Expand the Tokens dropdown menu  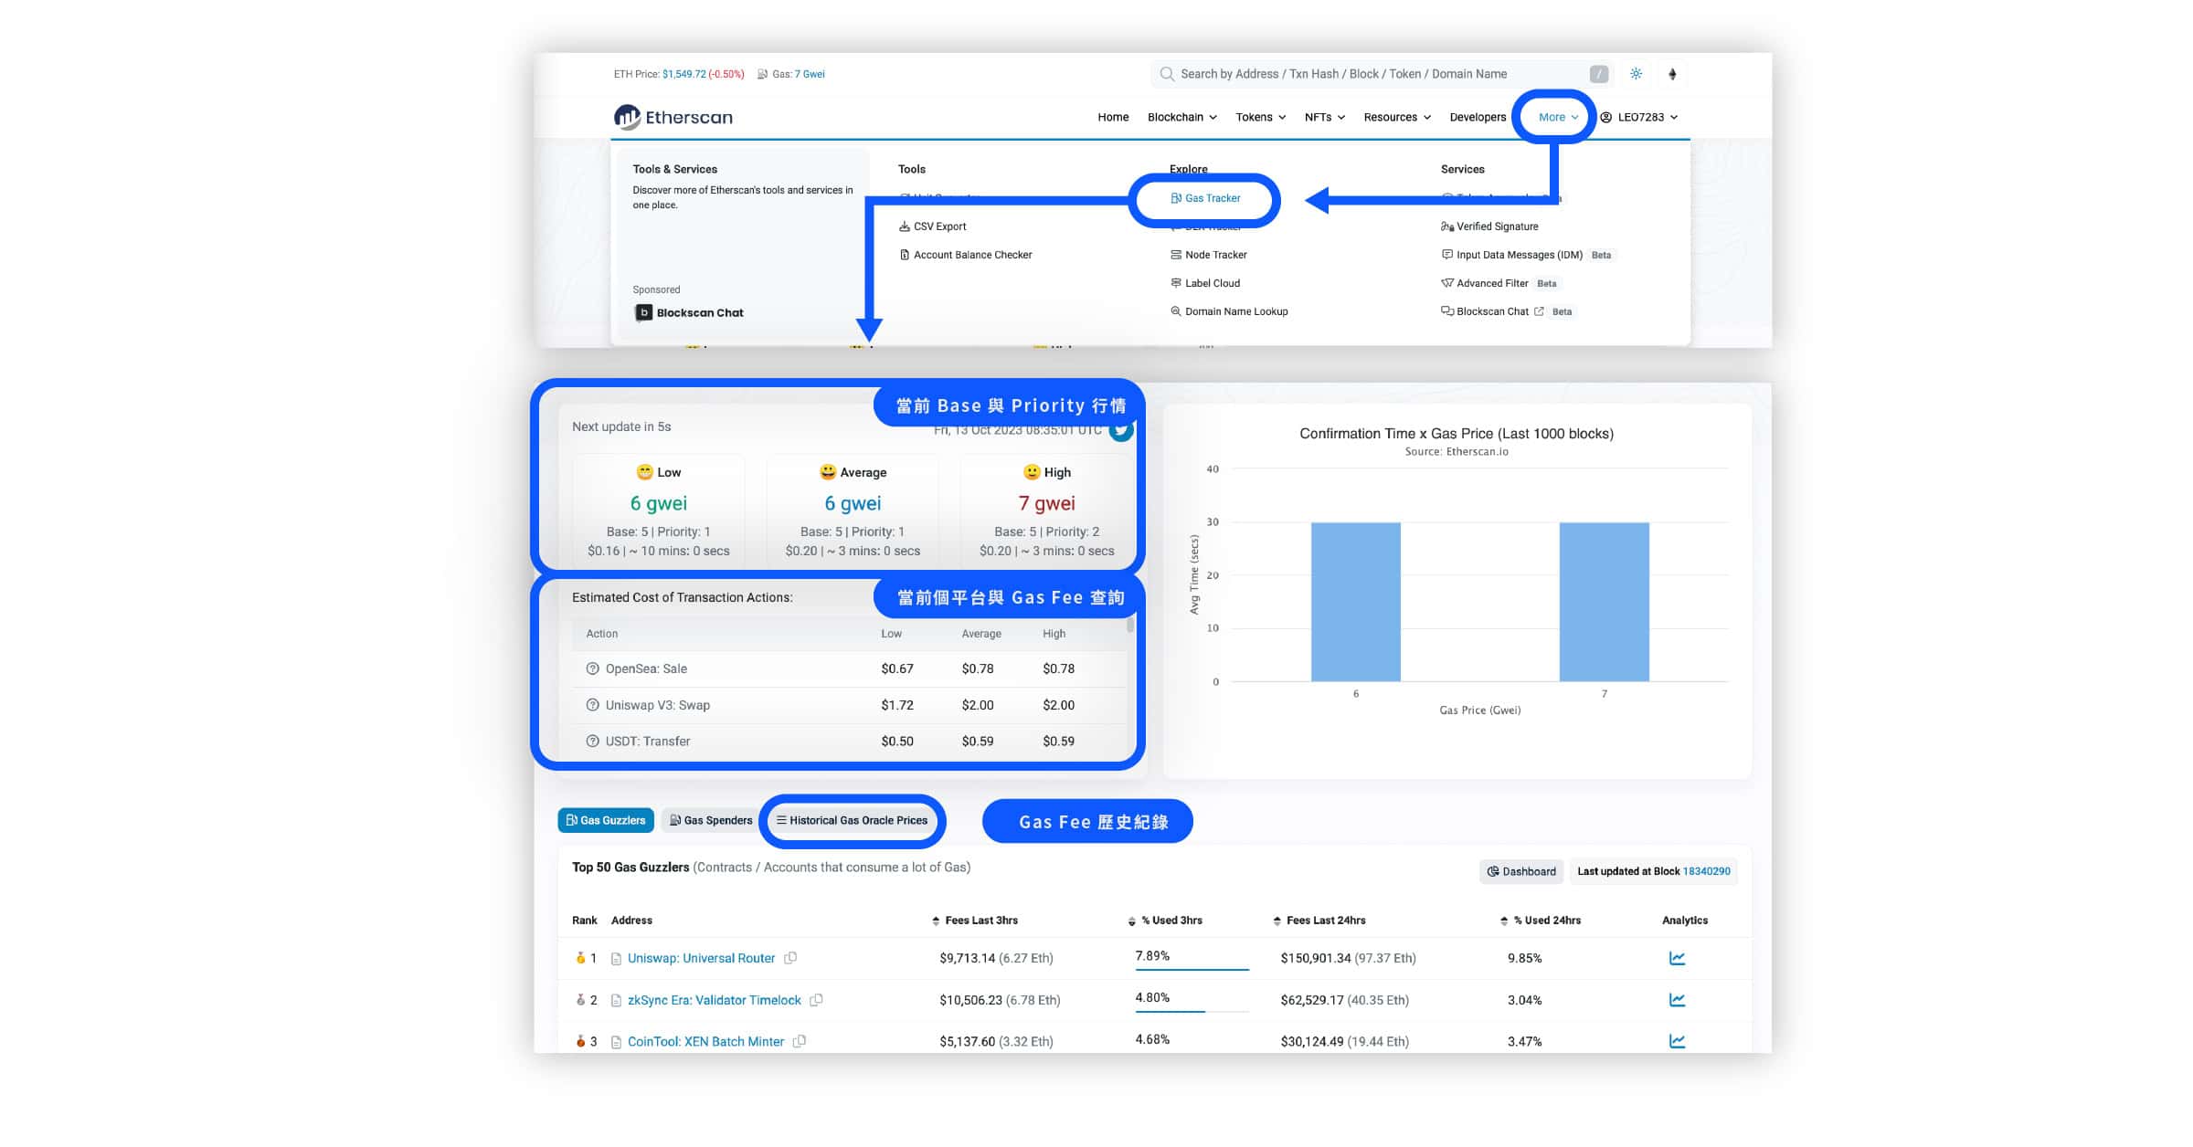click(x=1260, y=117)
